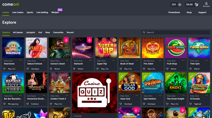Image resolution: width=212 pixels, height=118 pixels.
Task: Click the hot flame badge on Starburst
Action: [89, 40]
